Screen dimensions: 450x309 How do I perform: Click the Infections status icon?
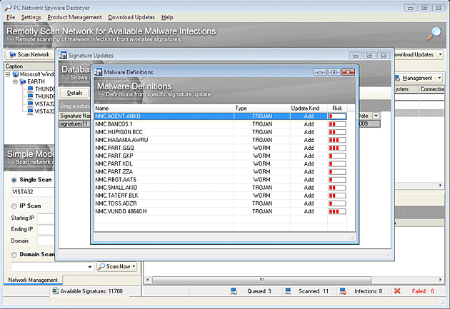343,291
